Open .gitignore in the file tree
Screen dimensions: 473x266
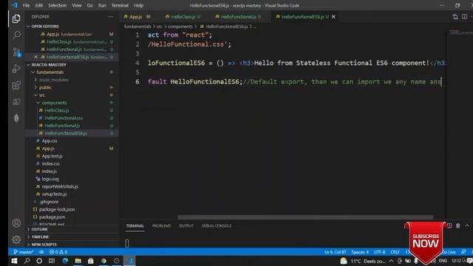coord(49,202)
